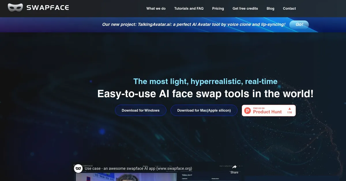Click the Product Hunt P logo icon
The image size is (346, 181).
pyautogui.click(x=247, y=111)
